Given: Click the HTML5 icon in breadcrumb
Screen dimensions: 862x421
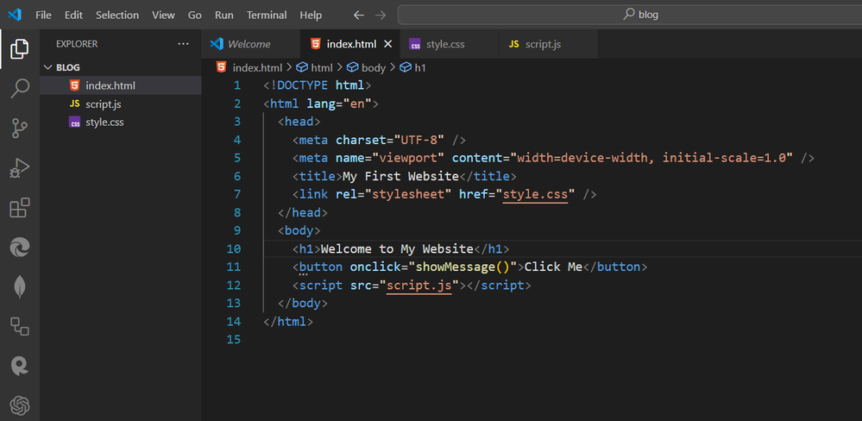Looking at the screenshot, I should (x=221, y=67).
